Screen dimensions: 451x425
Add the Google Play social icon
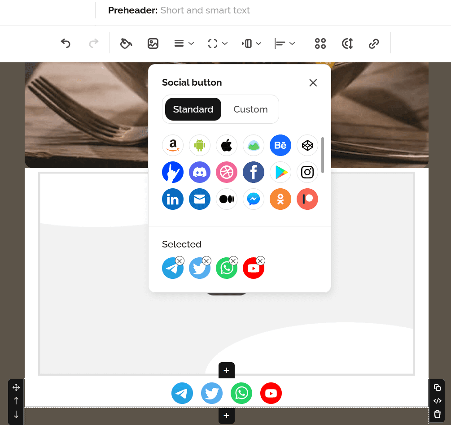(x=280, y=172)
